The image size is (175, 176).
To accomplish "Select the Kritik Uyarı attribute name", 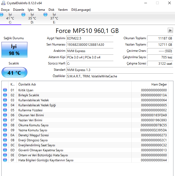I will click(26, 90).
